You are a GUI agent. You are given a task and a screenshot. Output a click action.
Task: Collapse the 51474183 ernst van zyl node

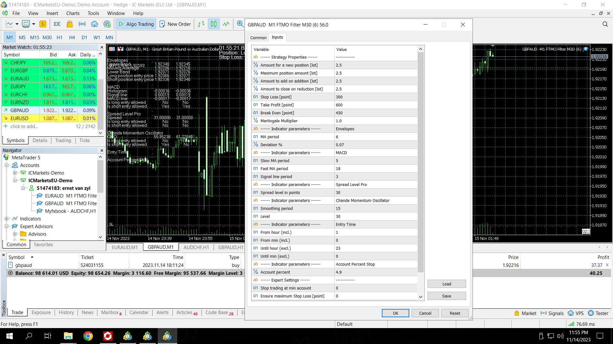point(23,188)
